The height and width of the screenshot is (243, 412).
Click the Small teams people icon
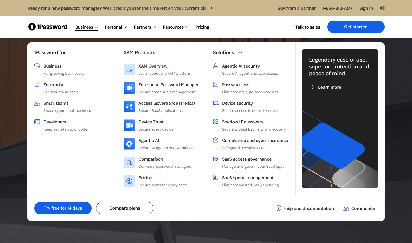pyautogui.click(x=37, y=103)
